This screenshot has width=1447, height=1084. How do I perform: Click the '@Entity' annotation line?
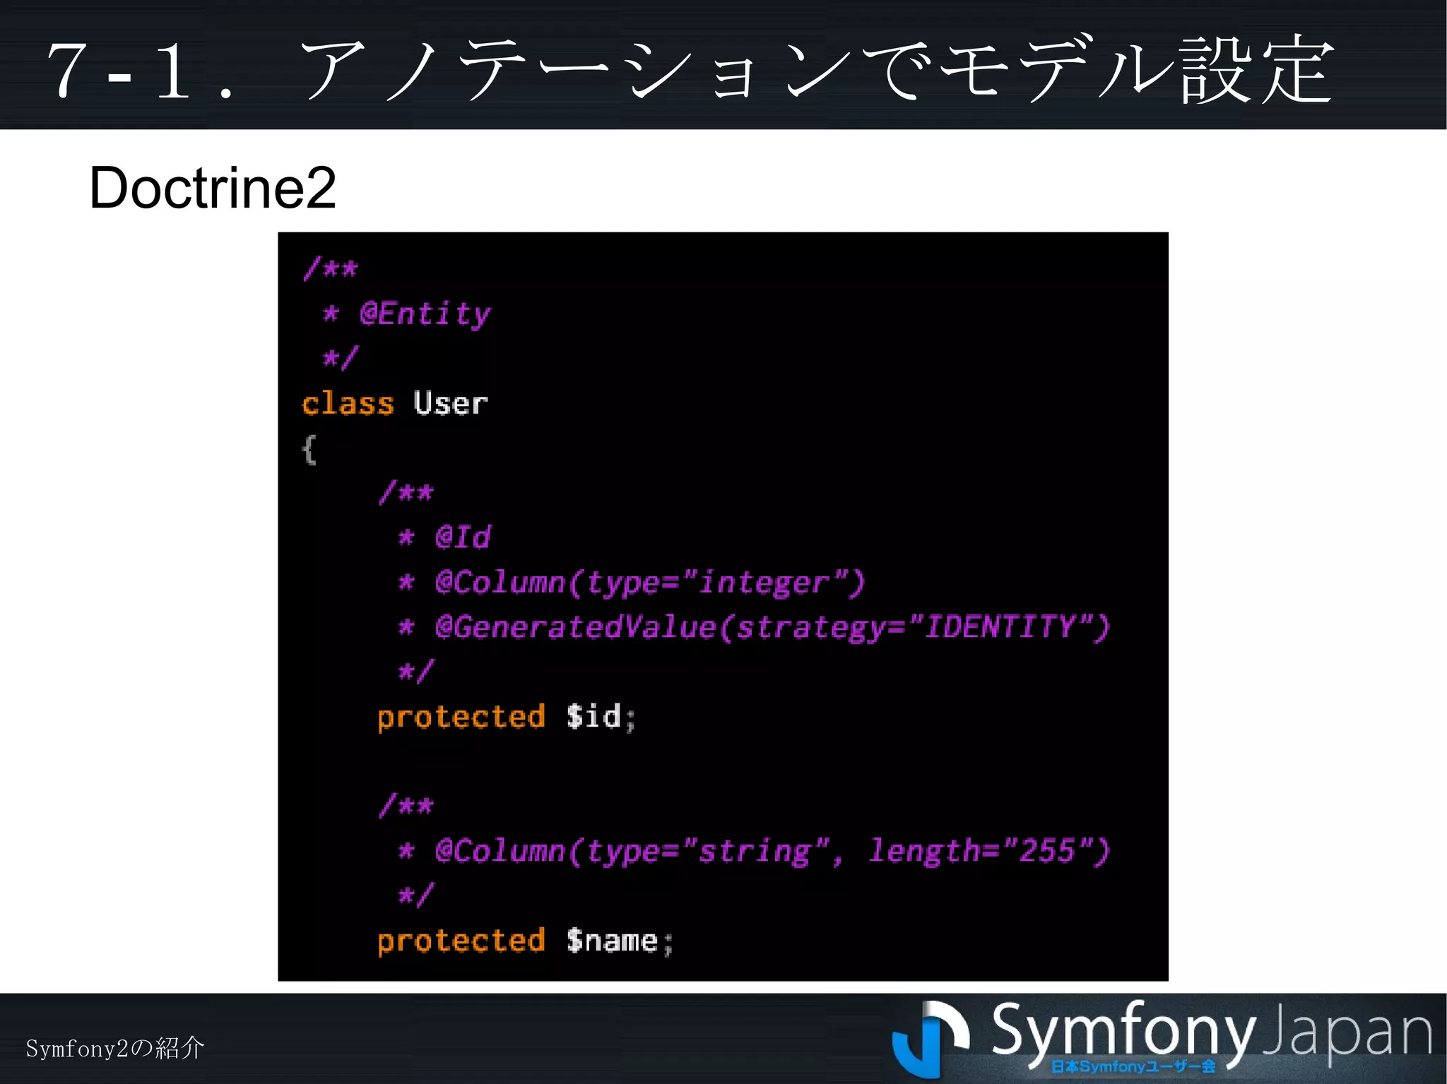pyautogui.click(x=406, y=314)
